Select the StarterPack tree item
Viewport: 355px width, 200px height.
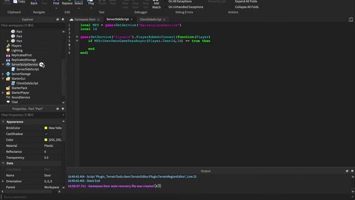coord(19,88)
